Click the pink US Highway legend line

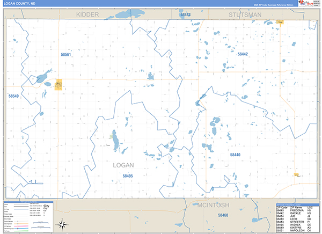coord(21,226)
